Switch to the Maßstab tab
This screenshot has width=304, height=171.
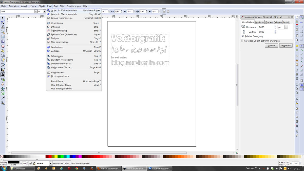point(259,22)
